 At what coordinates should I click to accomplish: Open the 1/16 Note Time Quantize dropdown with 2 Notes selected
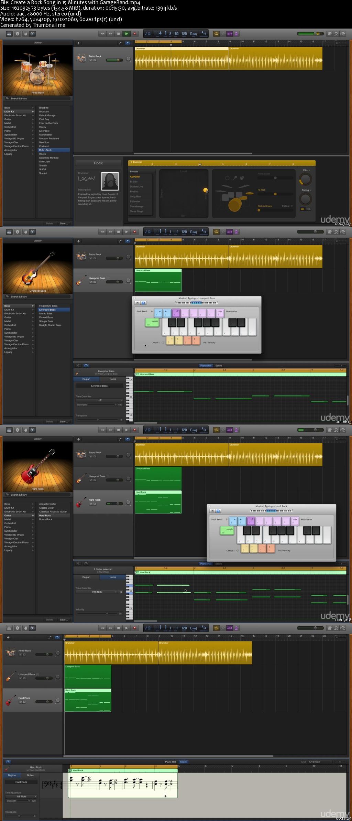pos(97,592)
